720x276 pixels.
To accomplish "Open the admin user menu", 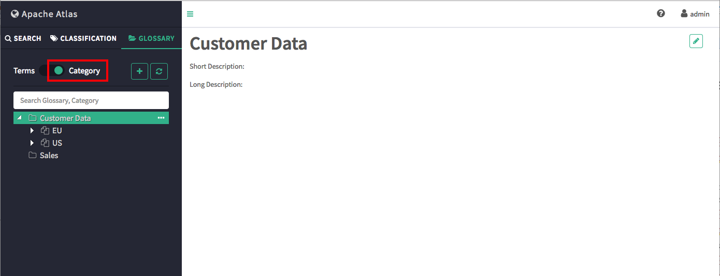I will (x=695, y=14).
